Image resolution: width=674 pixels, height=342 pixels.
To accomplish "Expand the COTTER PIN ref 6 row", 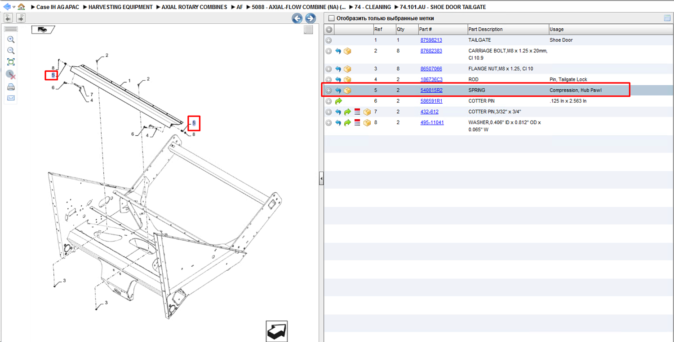I will point(329,101).
